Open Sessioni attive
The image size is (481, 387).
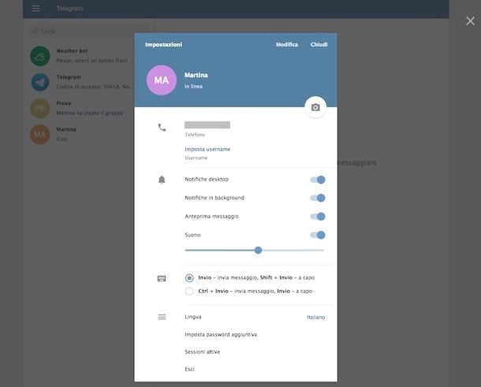pos(203,352)
